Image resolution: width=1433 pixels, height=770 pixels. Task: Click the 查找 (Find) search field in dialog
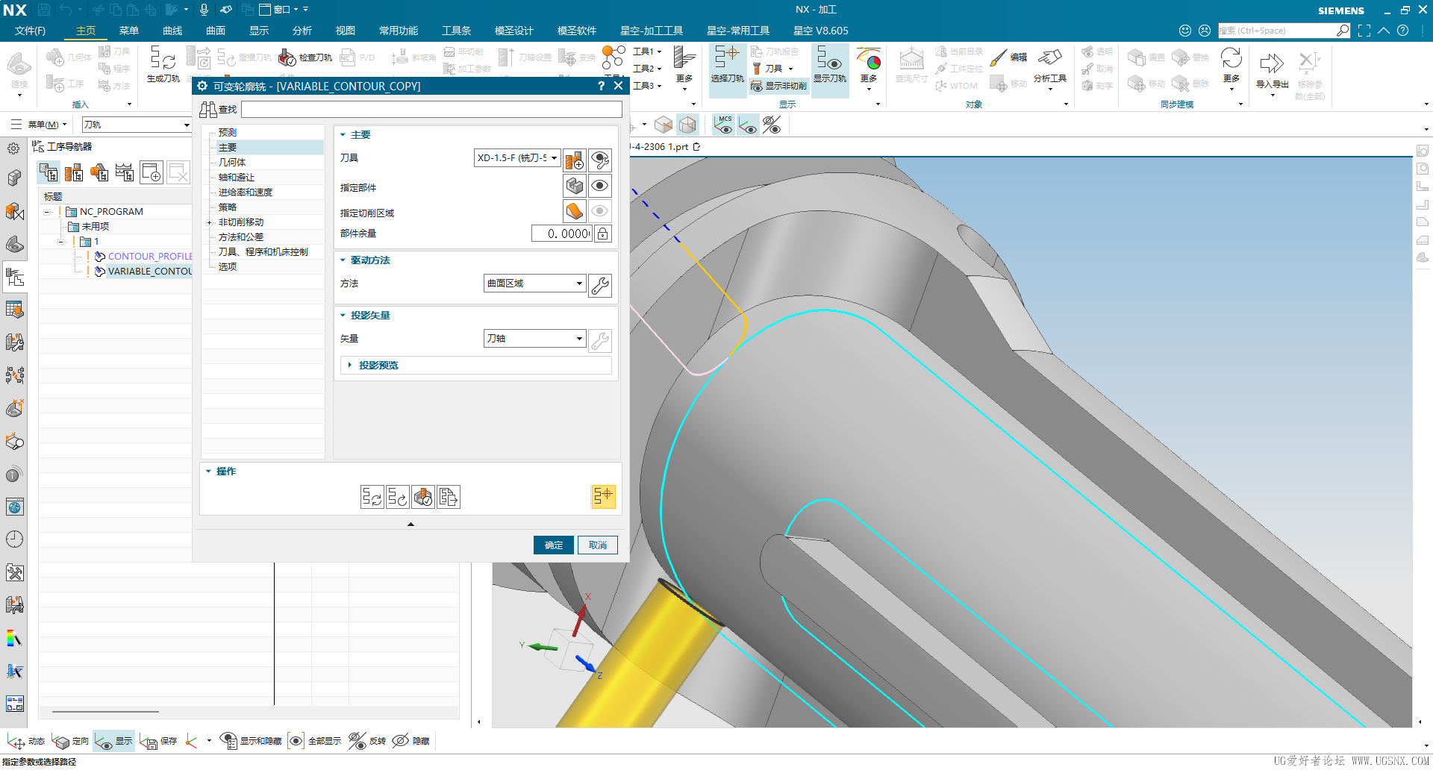tap(431, 110)
